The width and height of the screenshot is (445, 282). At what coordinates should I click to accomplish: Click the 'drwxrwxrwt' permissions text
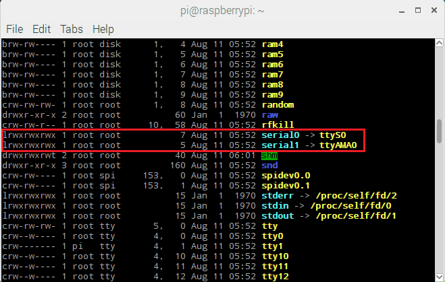coord(29,155)
